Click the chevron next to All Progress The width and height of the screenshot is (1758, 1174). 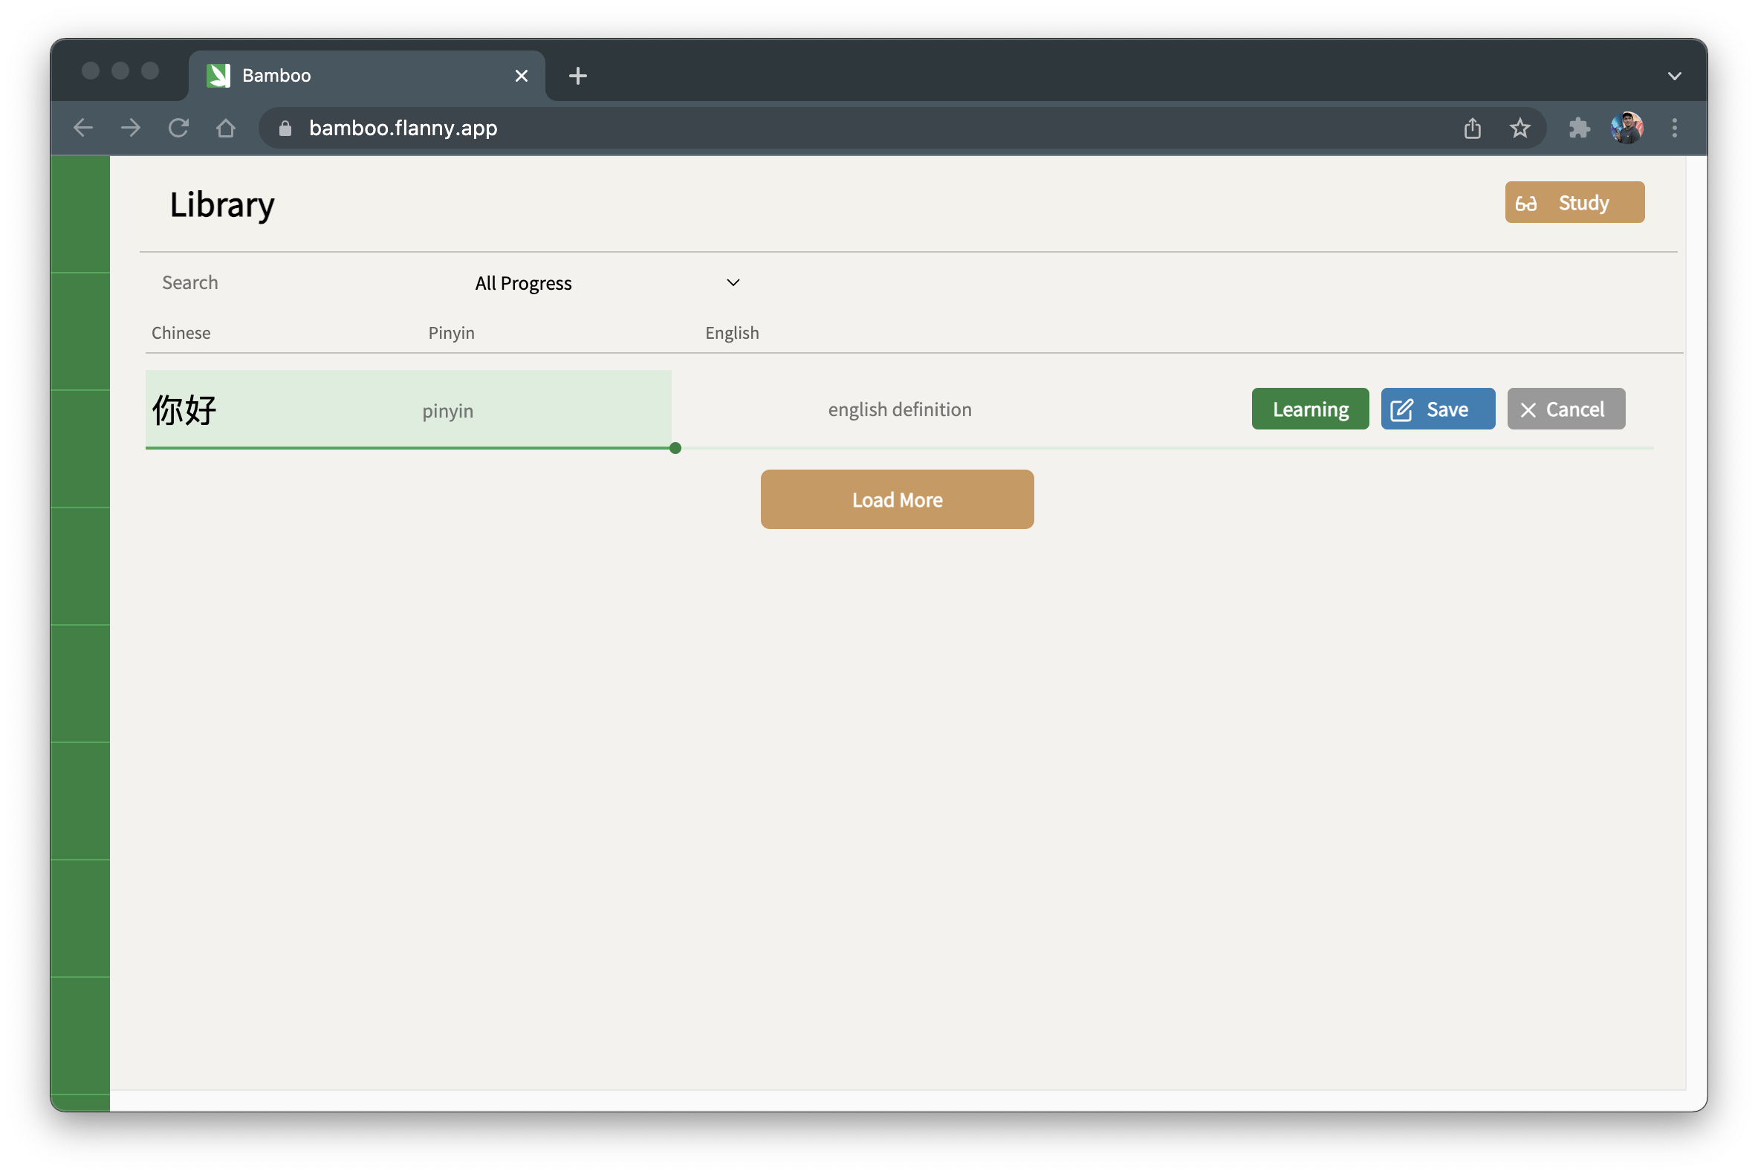tap(733, 282)
